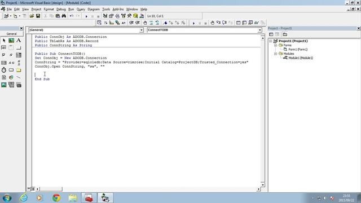Click Paste icon in standard toolbar

coord(58,16)
